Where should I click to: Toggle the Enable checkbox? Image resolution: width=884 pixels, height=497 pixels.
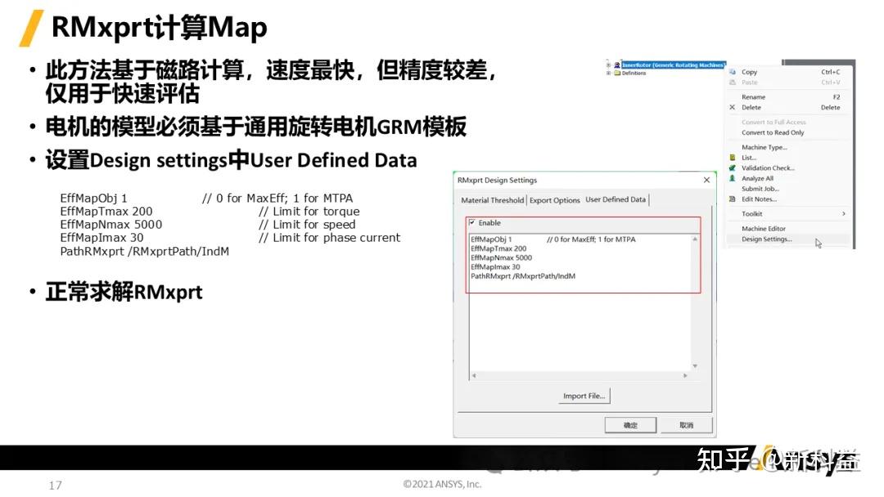coord(472,222)
